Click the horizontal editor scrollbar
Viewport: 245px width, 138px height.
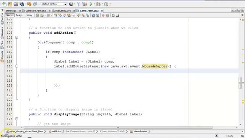click(x=118, y=128)
